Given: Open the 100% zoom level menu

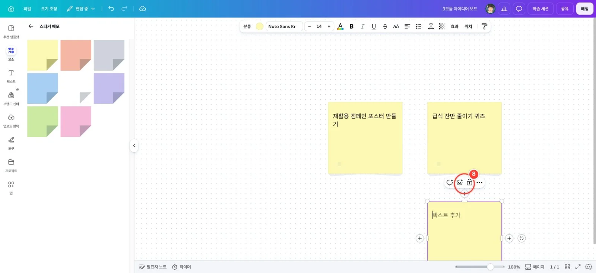Looking at the screenshot, I should 514,267.
